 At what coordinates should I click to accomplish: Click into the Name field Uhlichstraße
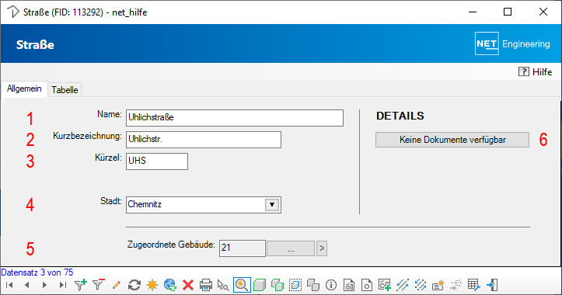click(x=235, y=118)
